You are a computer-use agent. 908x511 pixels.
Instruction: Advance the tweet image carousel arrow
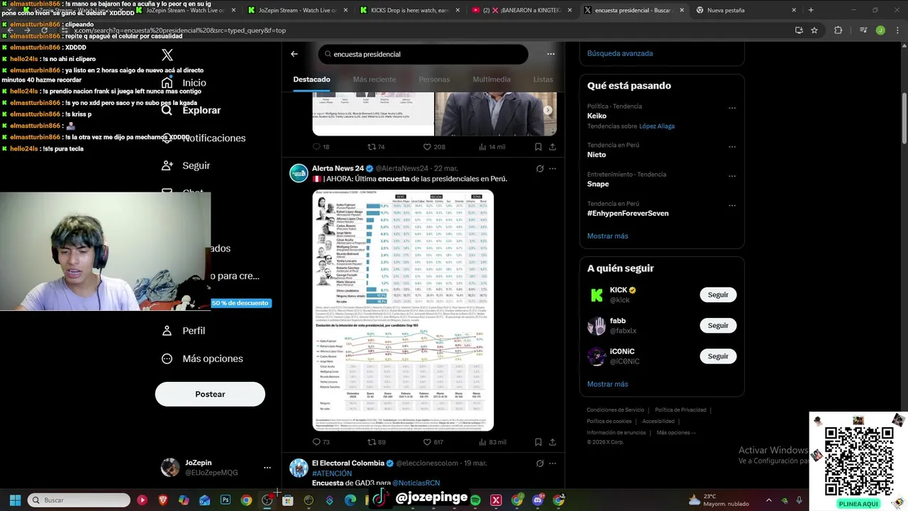(x=548, y=110)
